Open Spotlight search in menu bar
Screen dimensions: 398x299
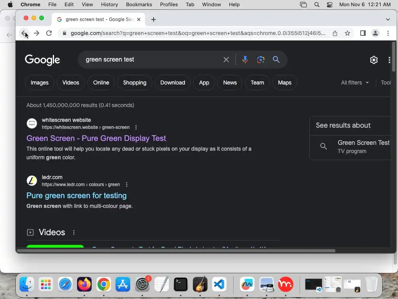(x=316, y=5)
